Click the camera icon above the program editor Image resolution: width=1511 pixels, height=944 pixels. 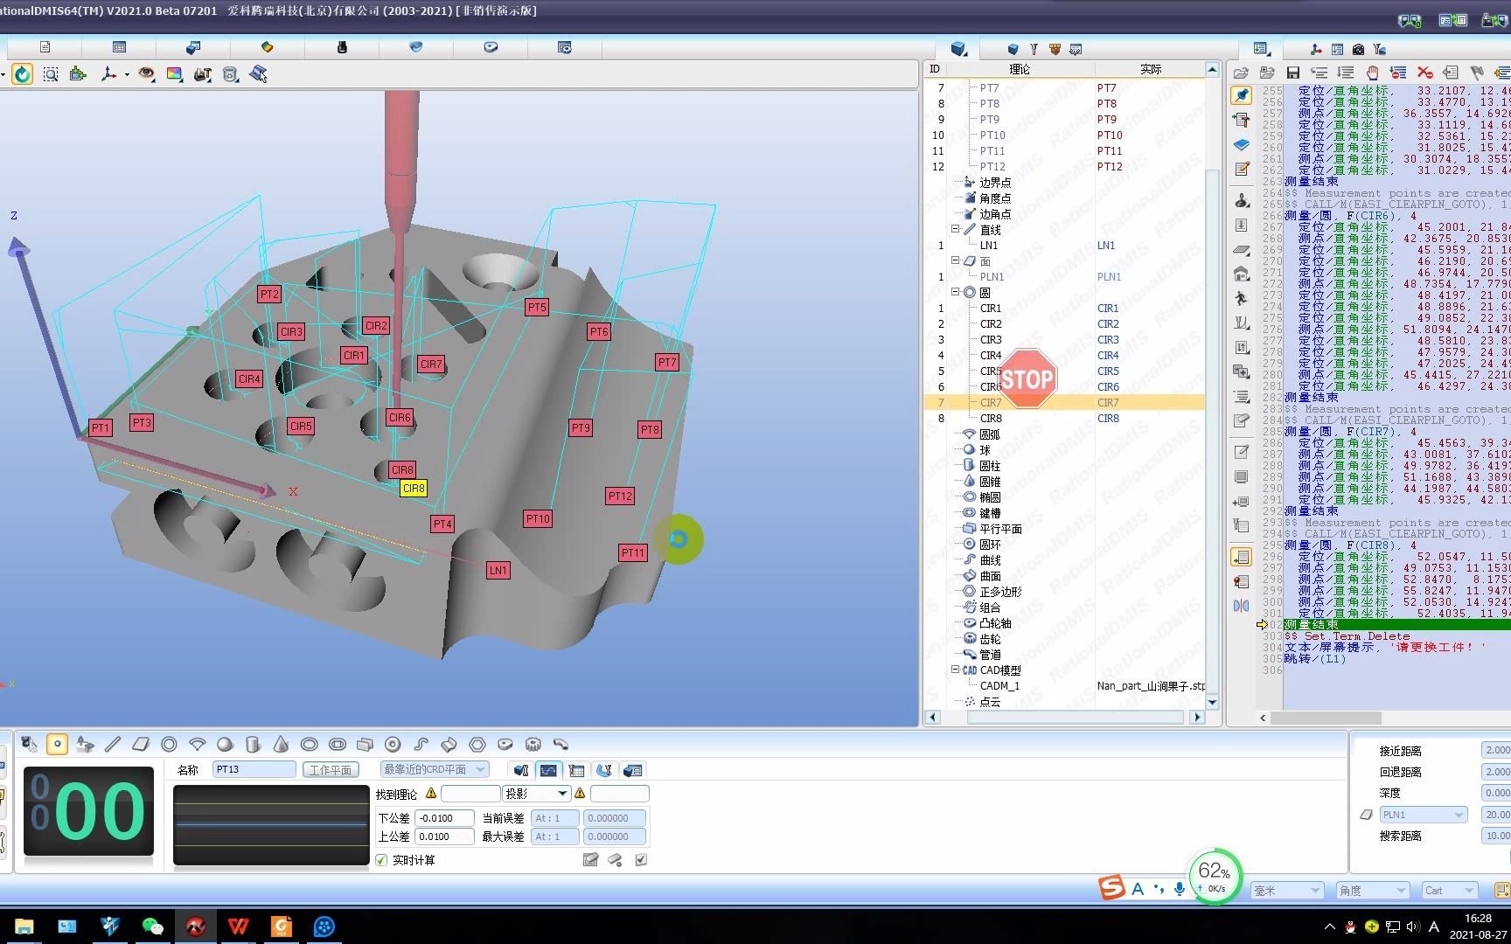[x=1358, y=49]
